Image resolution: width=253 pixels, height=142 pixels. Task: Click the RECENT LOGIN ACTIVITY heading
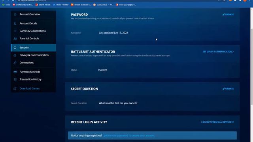[x=89, y=122]
